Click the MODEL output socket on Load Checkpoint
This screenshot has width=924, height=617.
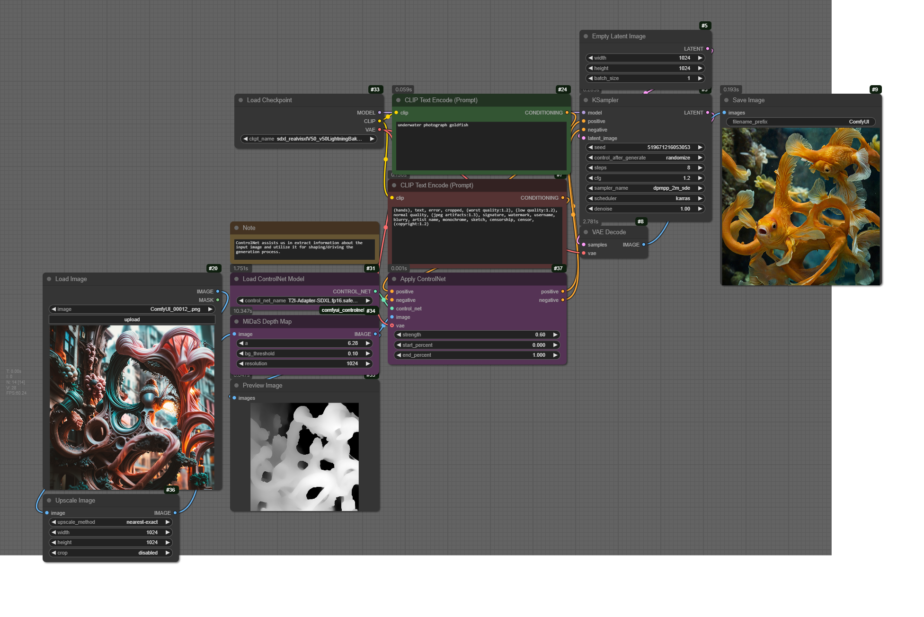pyautogui.click(x=380, y=113)
